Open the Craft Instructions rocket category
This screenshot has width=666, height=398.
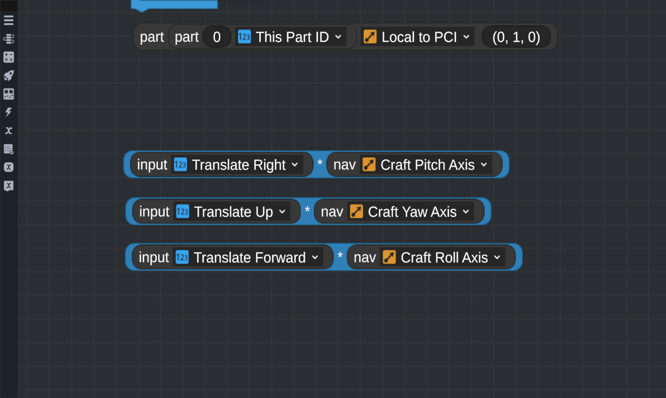[x=9, y=75]
